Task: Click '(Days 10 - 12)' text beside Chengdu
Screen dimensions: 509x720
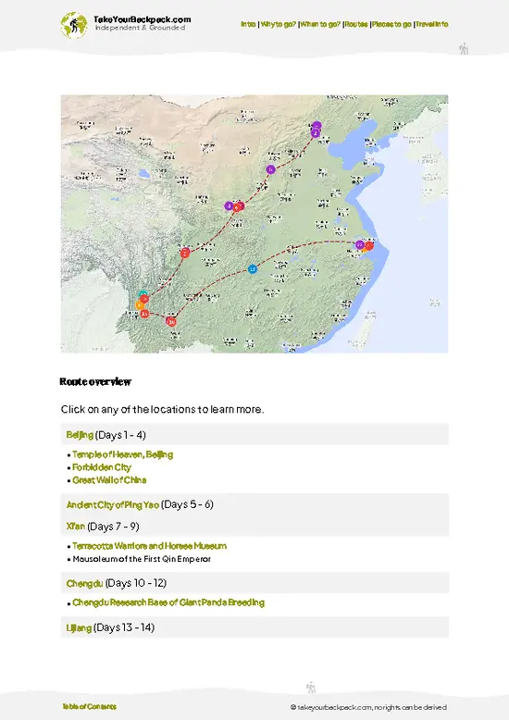Action: [x=136, y=583]
